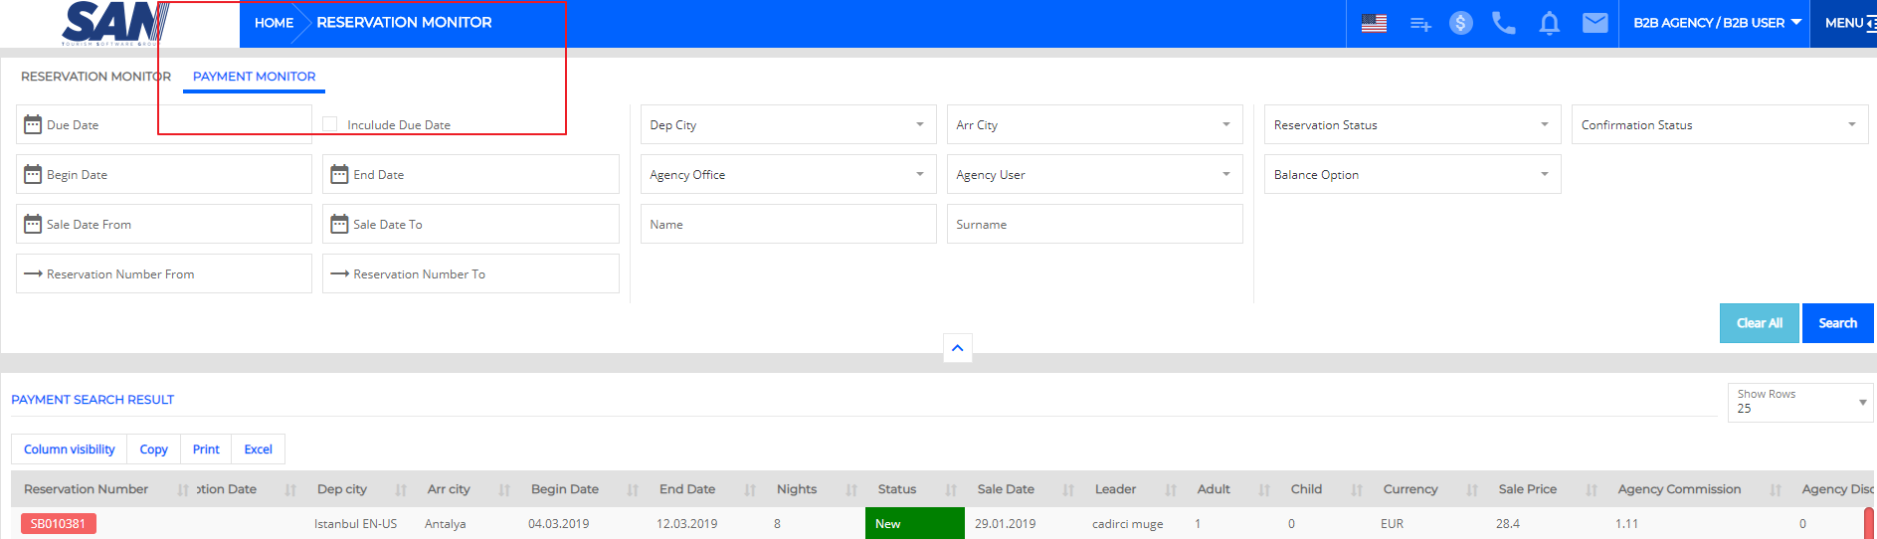
Task: Toggle the Include Due Date checkbox
Action: pyautogui.click(x=330, y=125)
